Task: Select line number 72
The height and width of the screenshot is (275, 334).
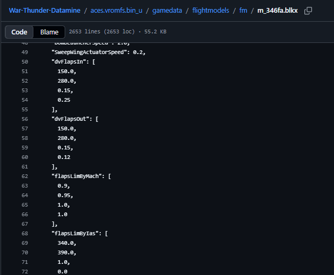Action: pyautogui.click(x=25, y=272)
